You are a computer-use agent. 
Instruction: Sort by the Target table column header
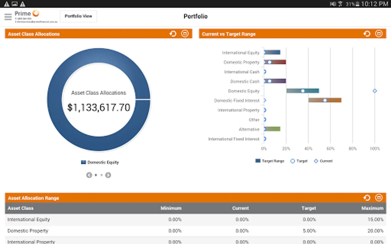(x=309, y=208)
